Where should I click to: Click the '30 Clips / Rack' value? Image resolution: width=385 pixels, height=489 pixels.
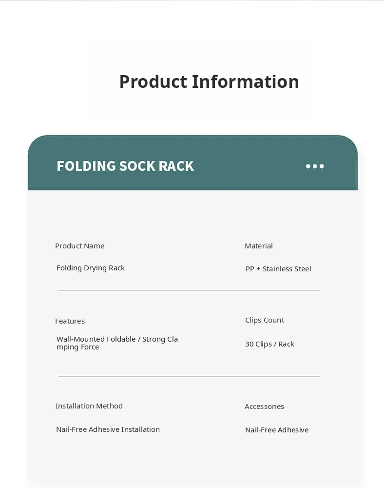pyautogui.click(x=269, y=344)
